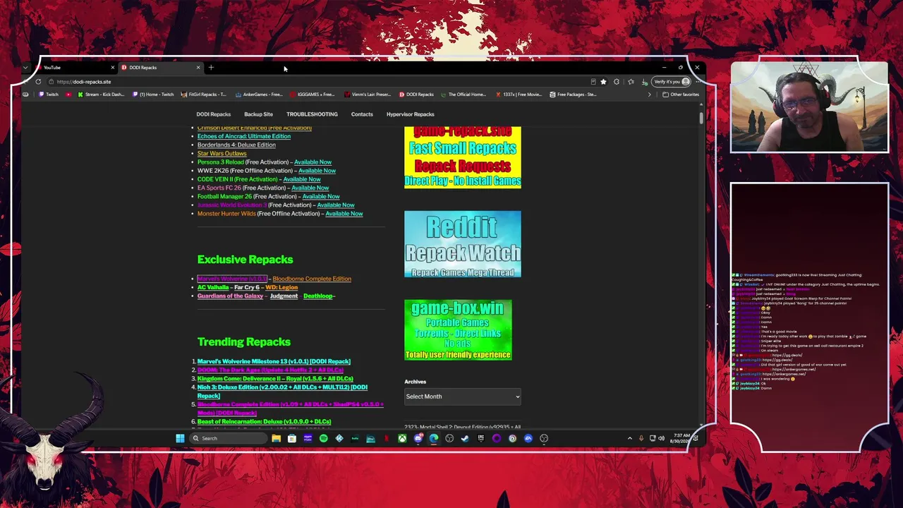Open the Bloodborne Complete Edition exclusive repack
903x508 pixels.
coord(312,279)
